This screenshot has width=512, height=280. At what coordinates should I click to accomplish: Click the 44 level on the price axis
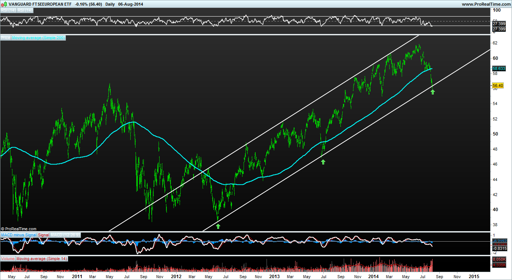point(495,180)
